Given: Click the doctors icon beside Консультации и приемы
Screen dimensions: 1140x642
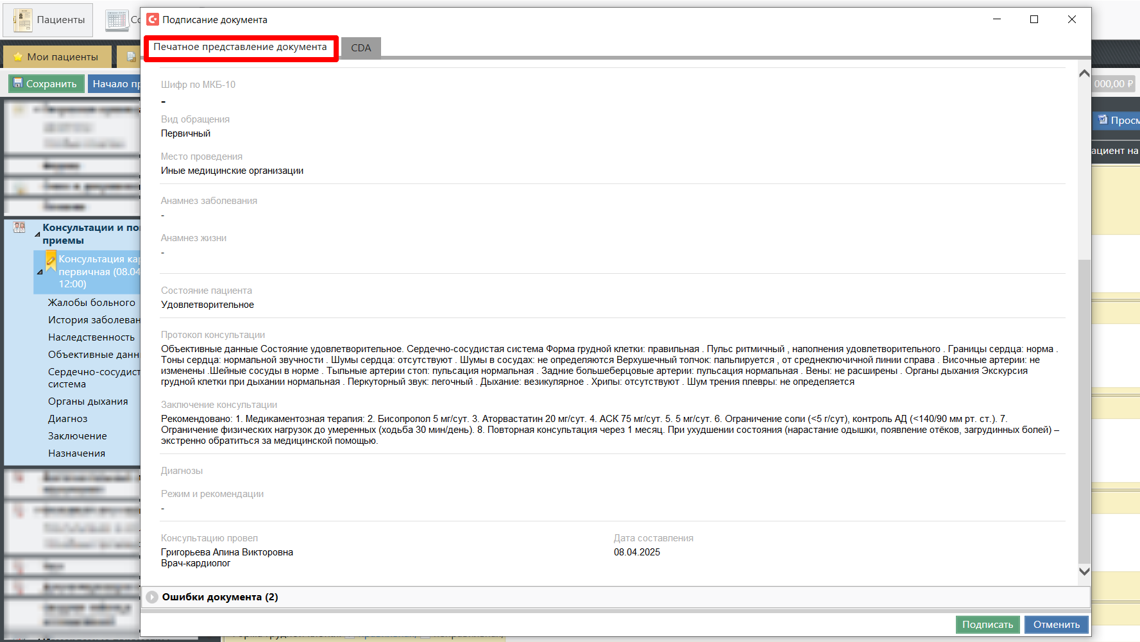Looking at the screenshot, I should 20,228.
